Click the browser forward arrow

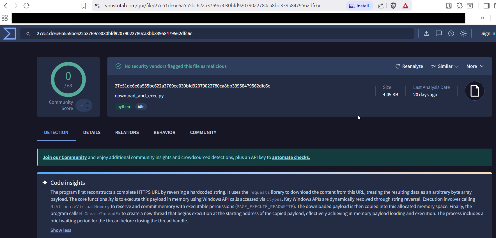pyautogui.click(x=16, y=6)
